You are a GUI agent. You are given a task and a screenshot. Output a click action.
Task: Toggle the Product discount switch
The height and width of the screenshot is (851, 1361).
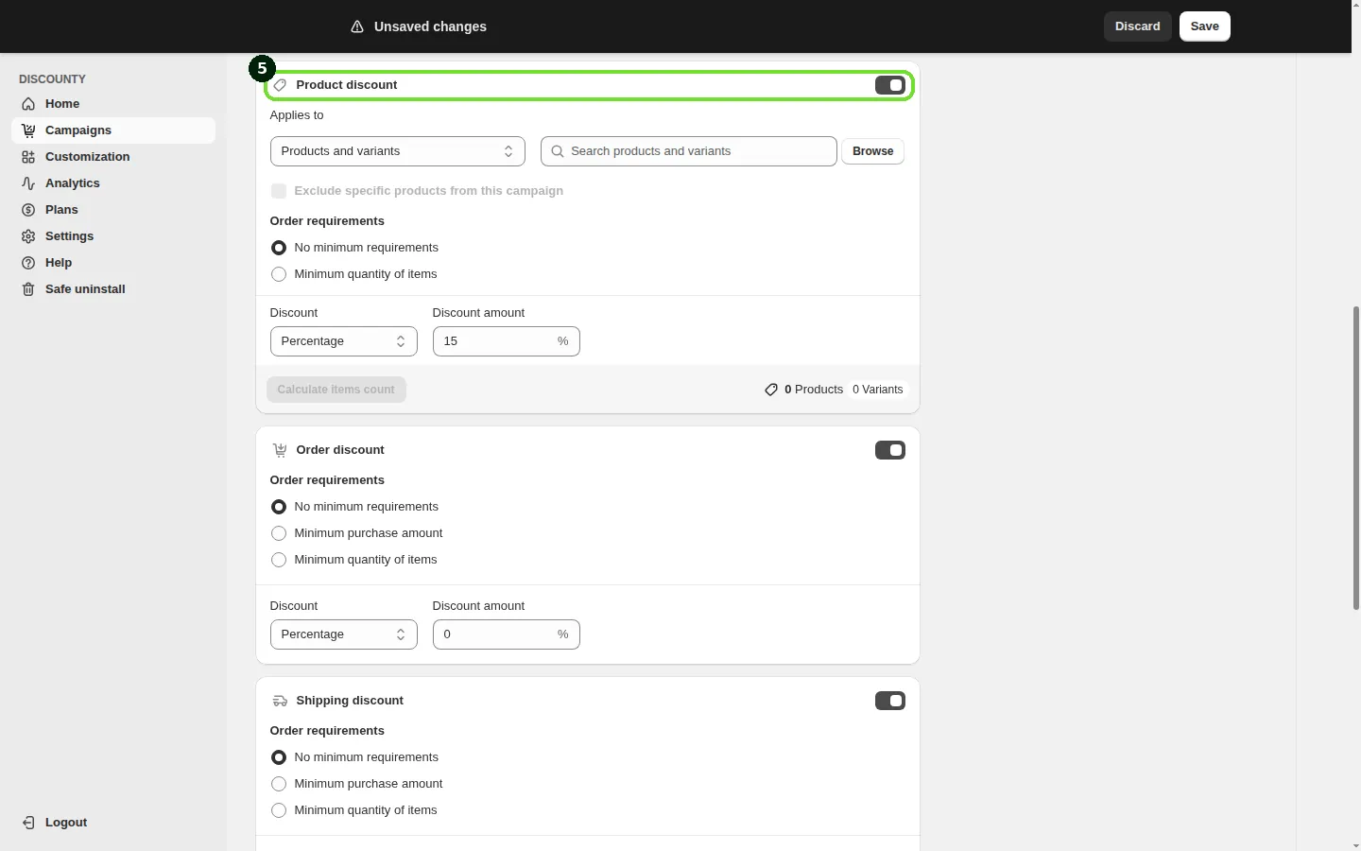pos(890,85)
